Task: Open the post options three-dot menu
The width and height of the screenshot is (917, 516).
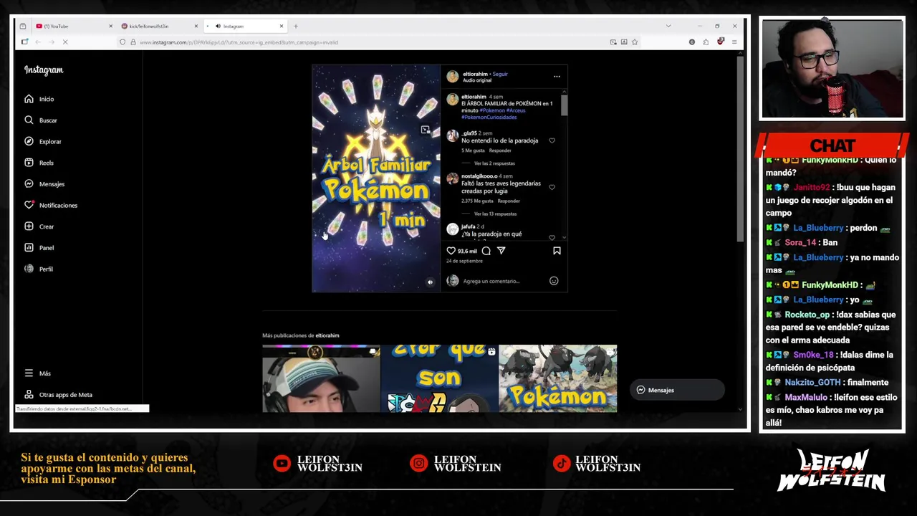Action: click(x=557, y=77)
